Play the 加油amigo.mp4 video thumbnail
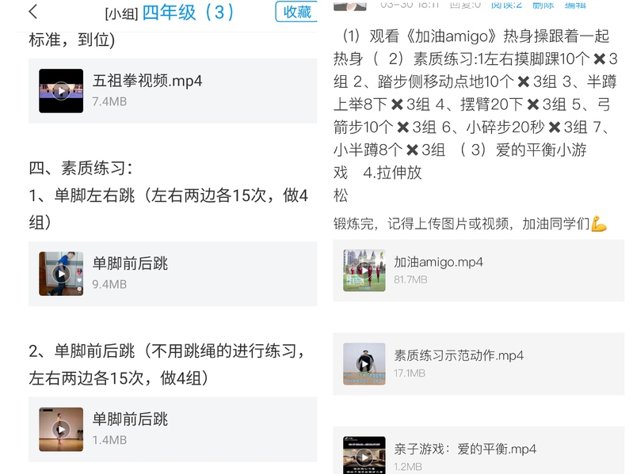 (364, 270)
